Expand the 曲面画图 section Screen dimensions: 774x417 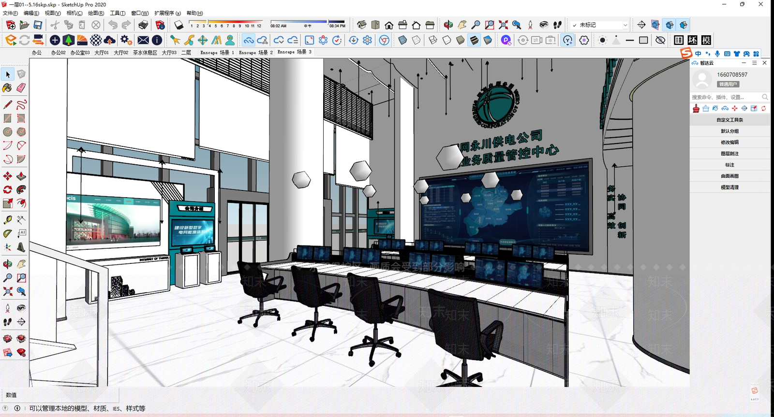coord(729,176)
